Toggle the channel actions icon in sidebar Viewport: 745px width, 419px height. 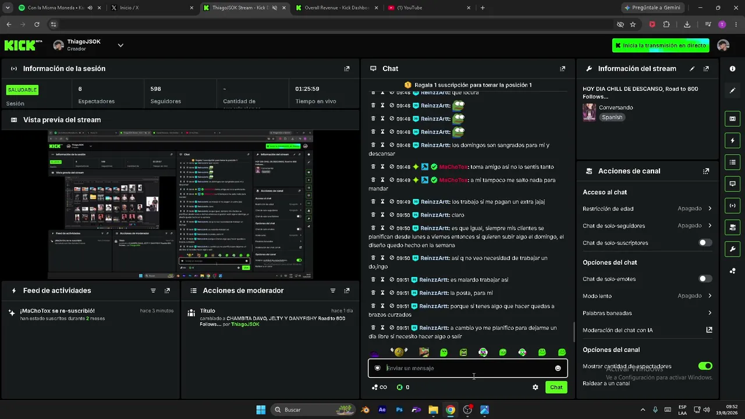tap(732, 227)
